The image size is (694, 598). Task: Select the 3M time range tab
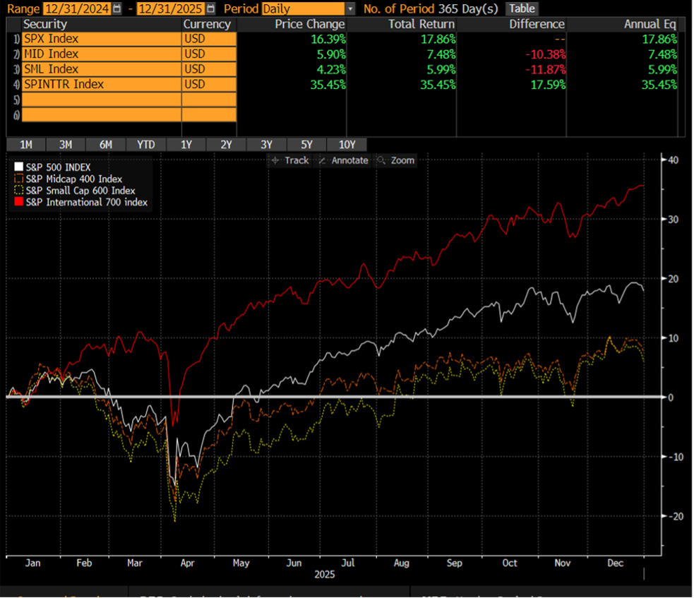coord(66,145)
